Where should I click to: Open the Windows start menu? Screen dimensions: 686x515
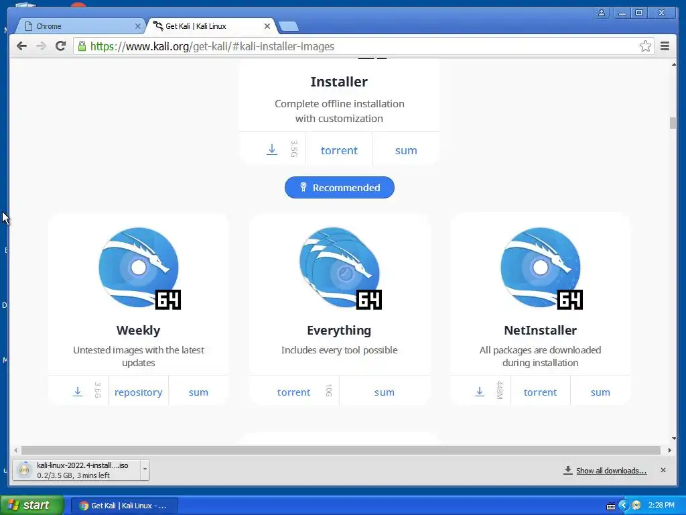(32, 505)
